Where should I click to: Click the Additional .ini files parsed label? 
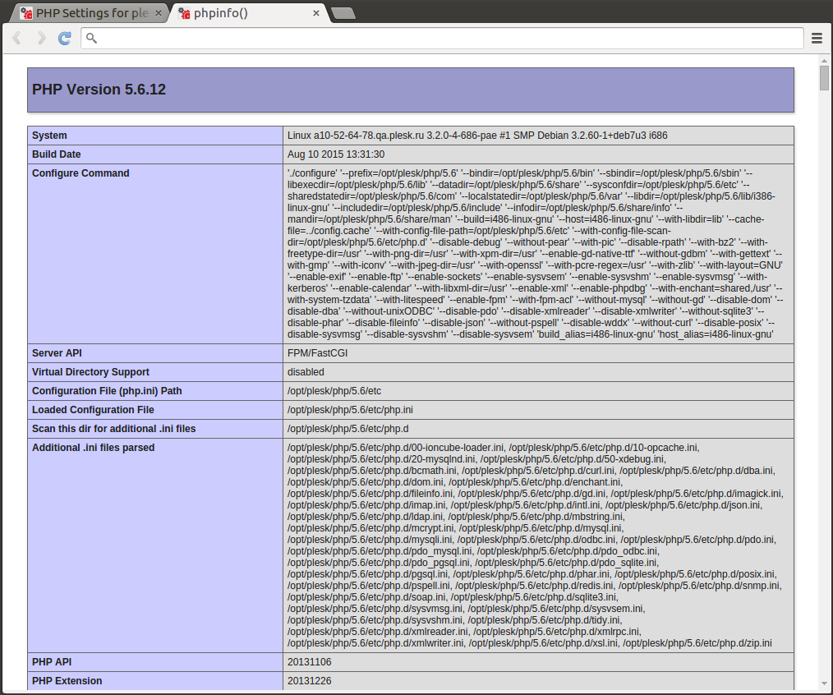[94, 448]
